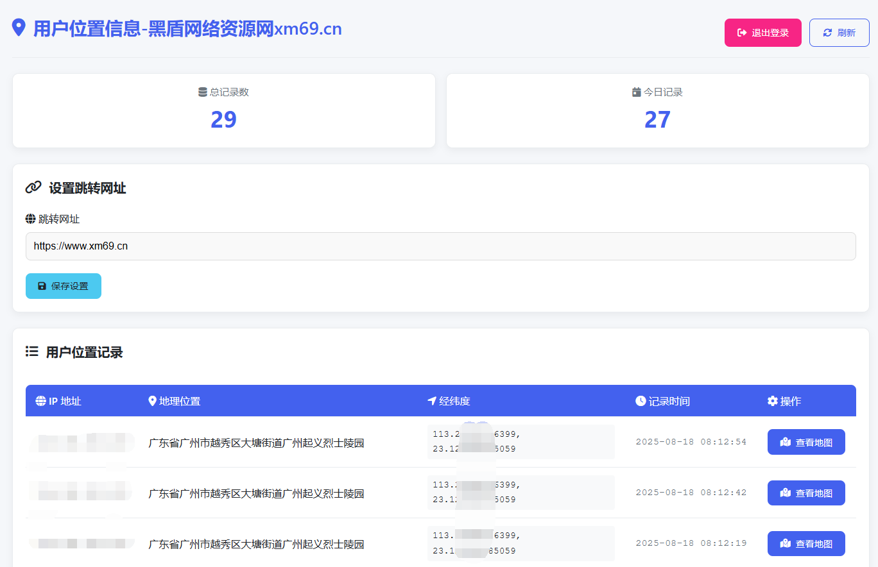Focus the redirect URL input field
The width and height of the screenshot is (878, 567).
pyautogui.click(x=441, y=246)
